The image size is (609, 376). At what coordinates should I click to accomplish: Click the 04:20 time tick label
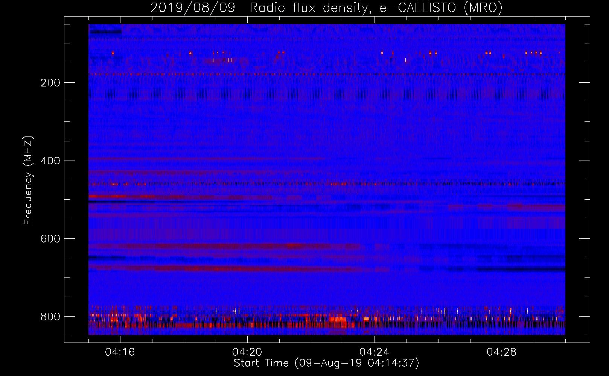click(x=247, y=352)
